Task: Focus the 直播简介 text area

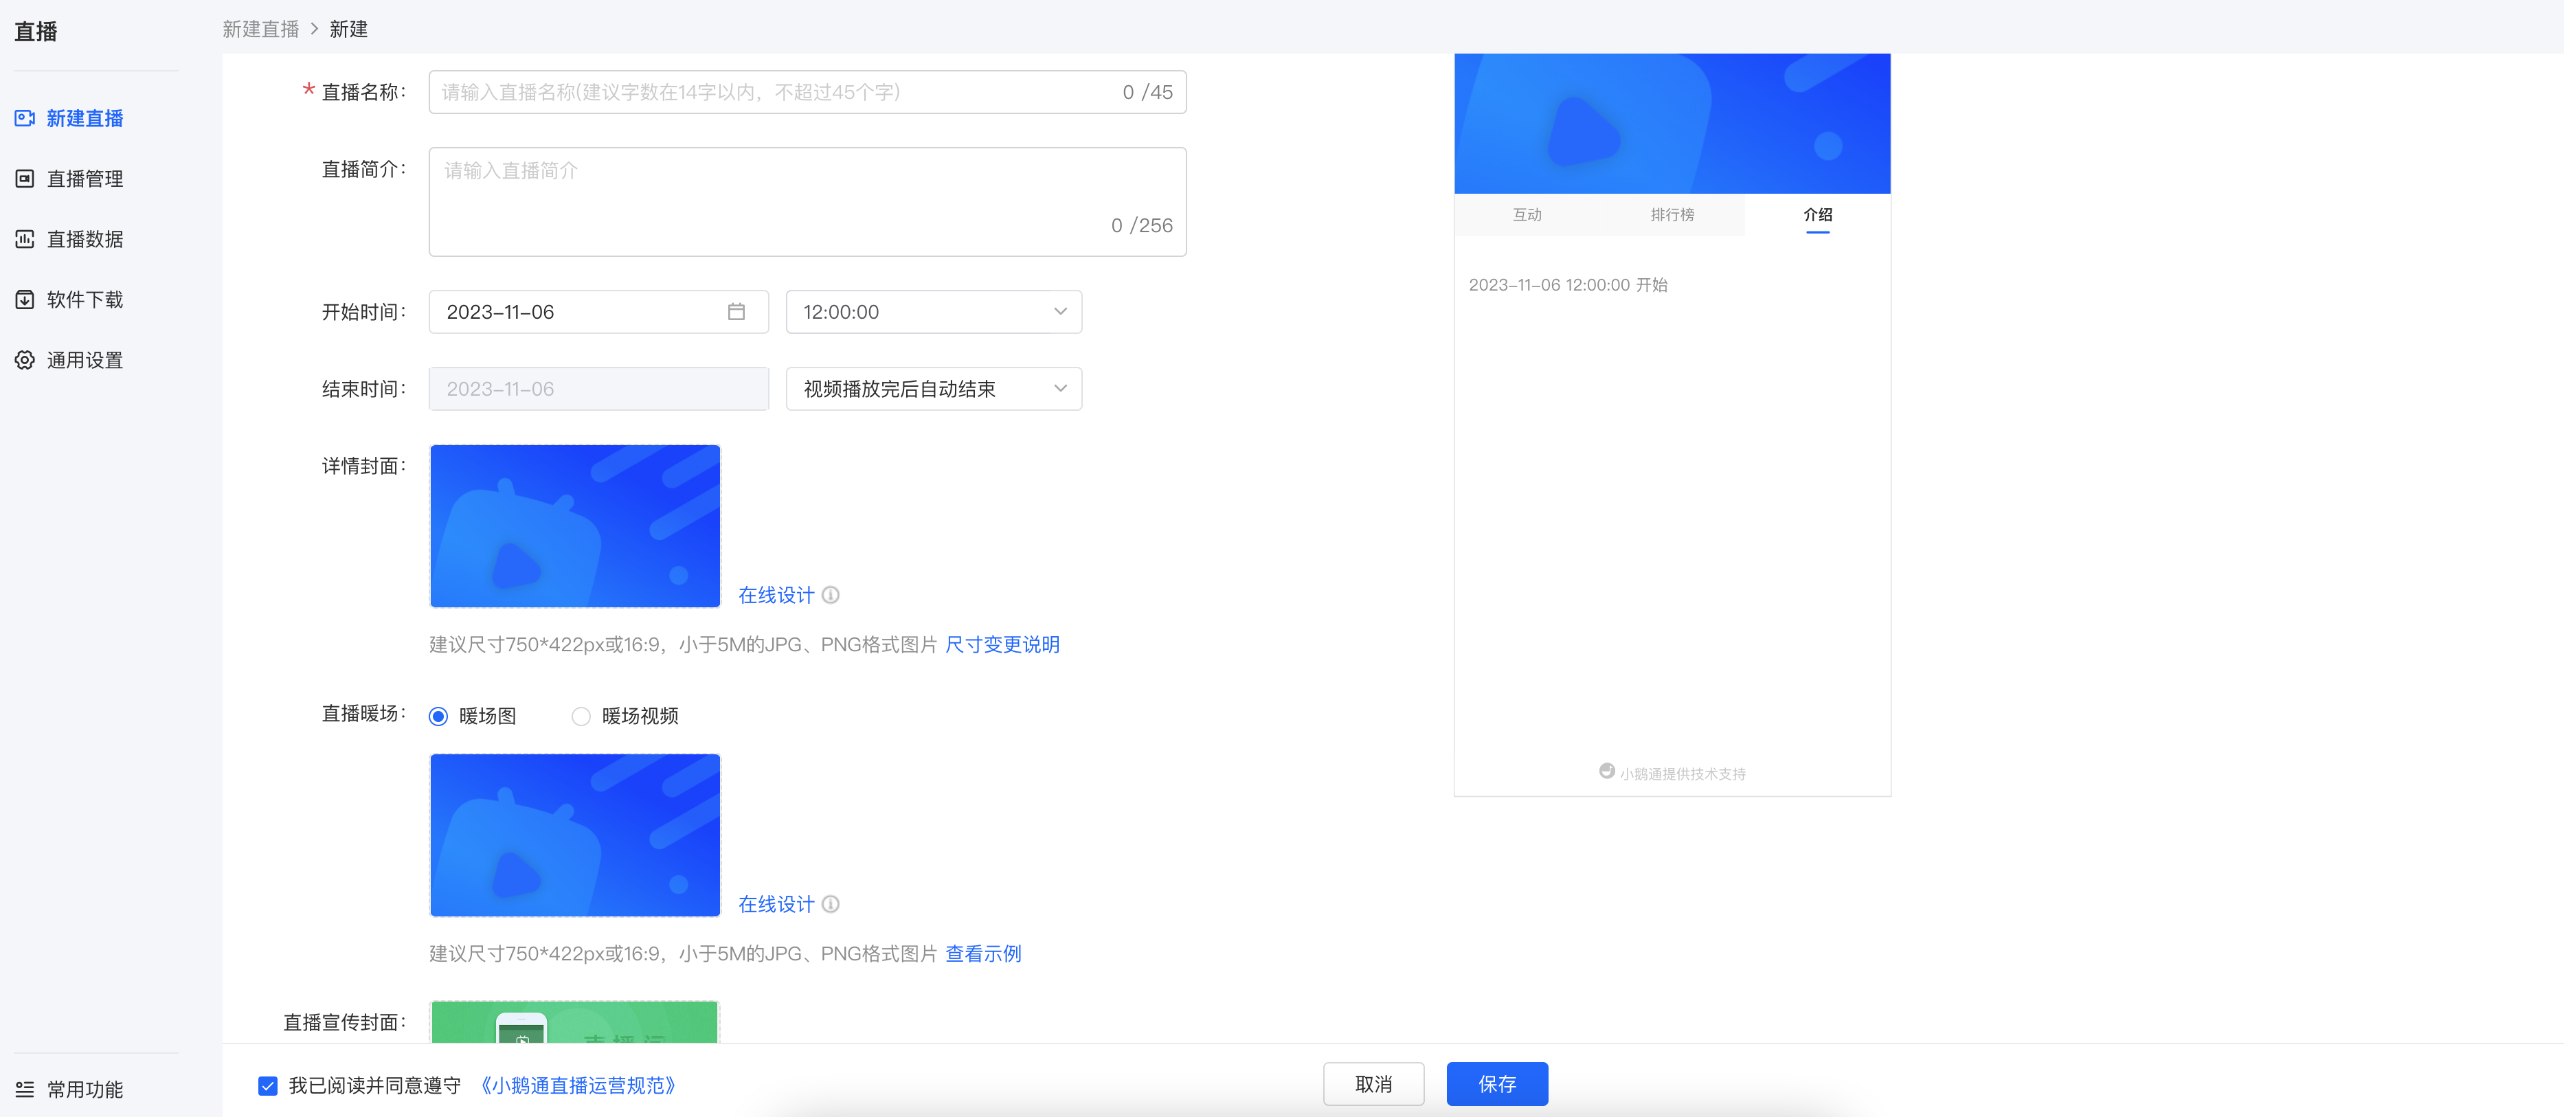Action: point(807,202)
